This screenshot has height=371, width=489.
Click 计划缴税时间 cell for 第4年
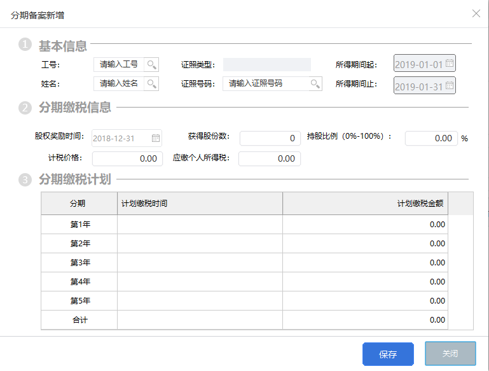(x=200, y=281)
